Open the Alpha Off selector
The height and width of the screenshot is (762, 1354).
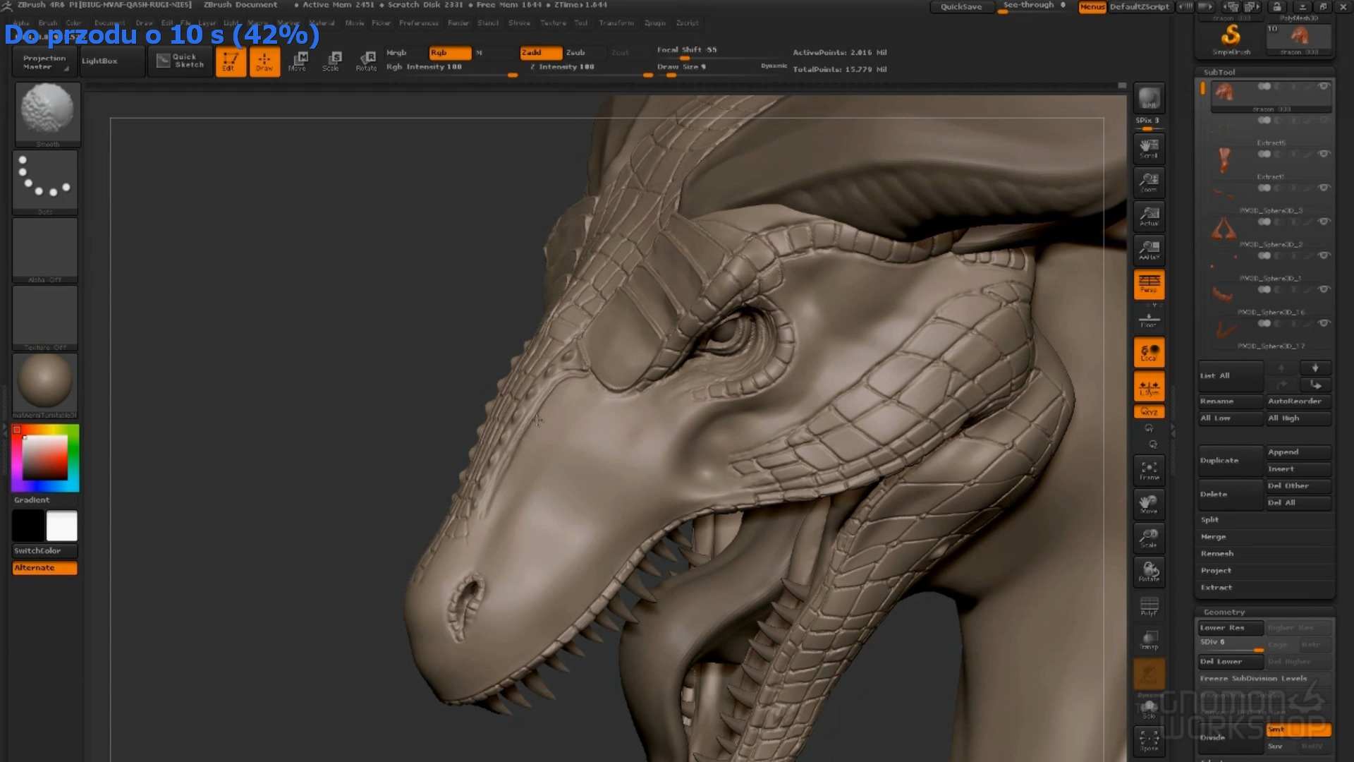pyautogui.click(x=45, y=250)
